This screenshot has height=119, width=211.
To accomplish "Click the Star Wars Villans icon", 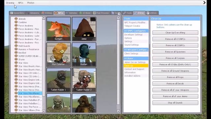I will [x=16, y=110].
